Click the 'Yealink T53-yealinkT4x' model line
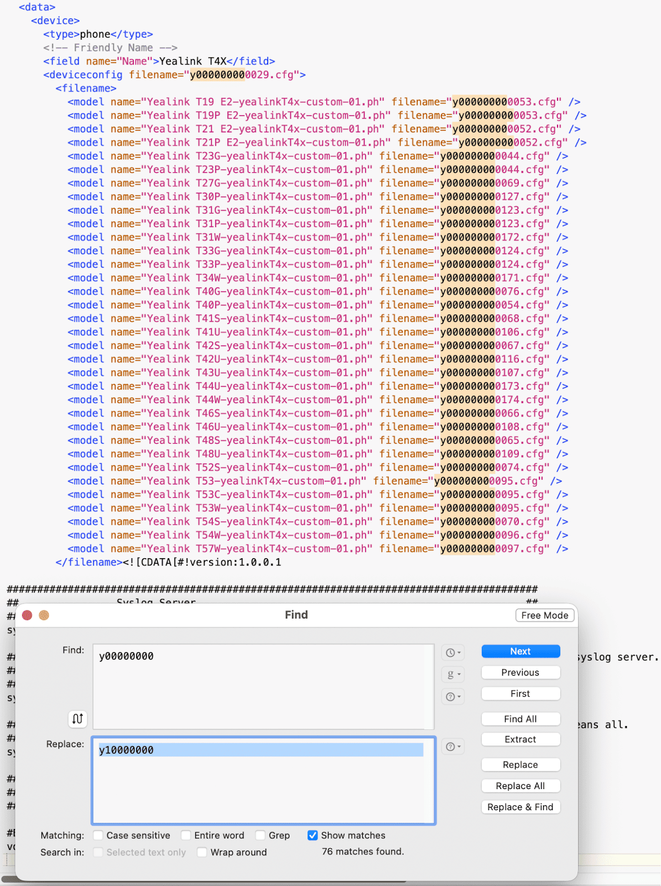The image size is (661, 886). click(x=315, y=481)
